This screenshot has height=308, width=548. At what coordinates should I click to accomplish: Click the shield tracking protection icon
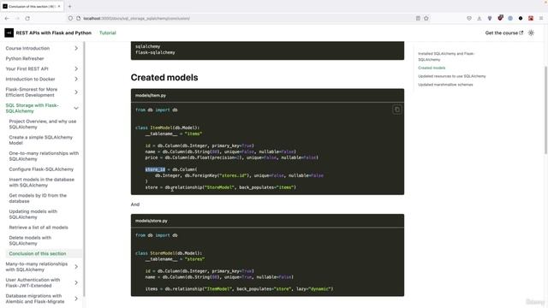(70, 18)
